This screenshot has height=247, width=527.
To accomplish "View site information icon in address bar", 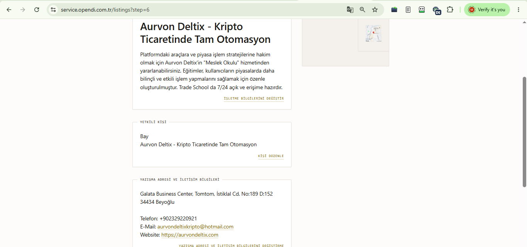I will point(53,10).
